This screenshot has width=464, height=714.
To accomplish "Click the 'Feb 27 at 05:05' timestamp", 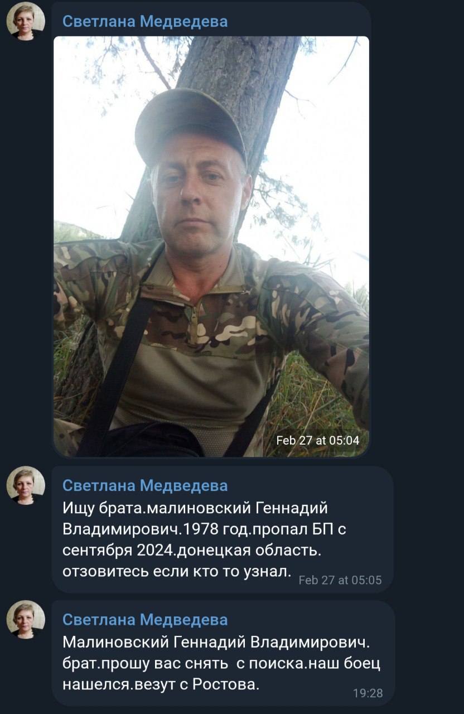I will tap(340, 580).
